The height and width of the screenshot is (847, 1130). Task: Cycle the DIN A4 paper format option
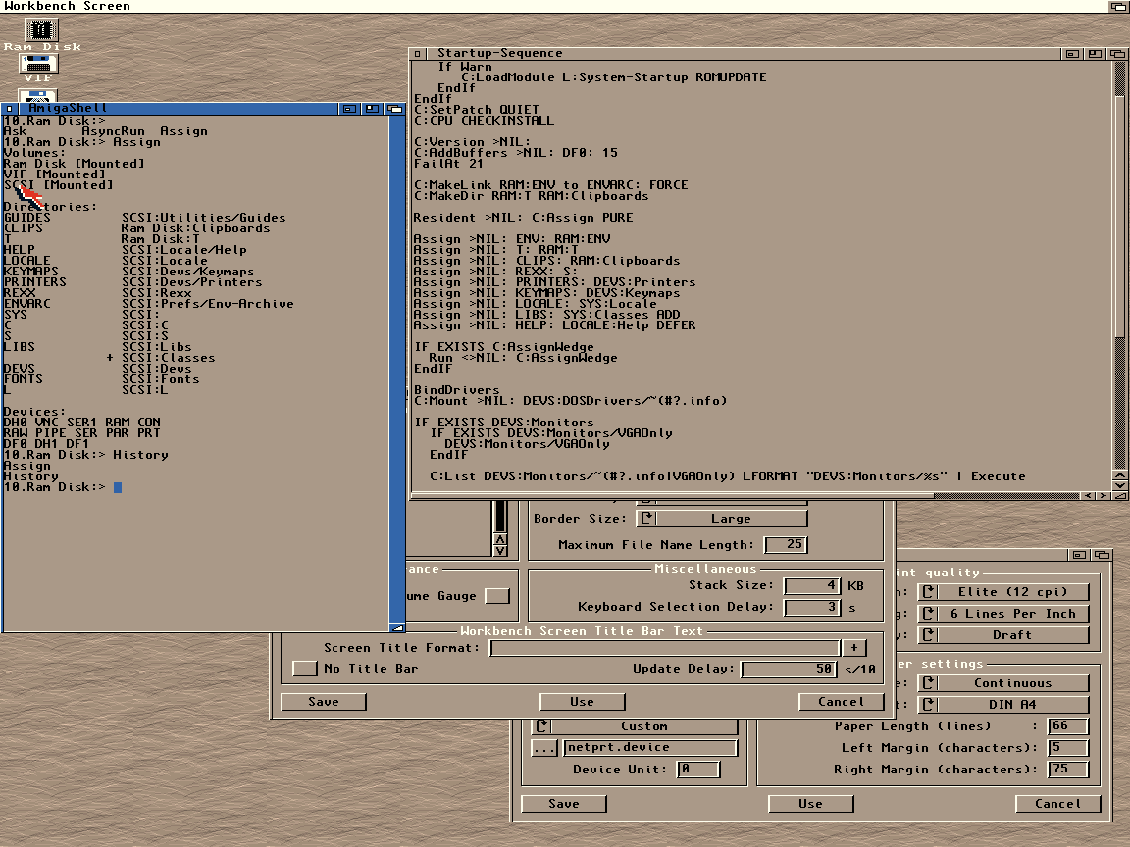(1003, 705)
